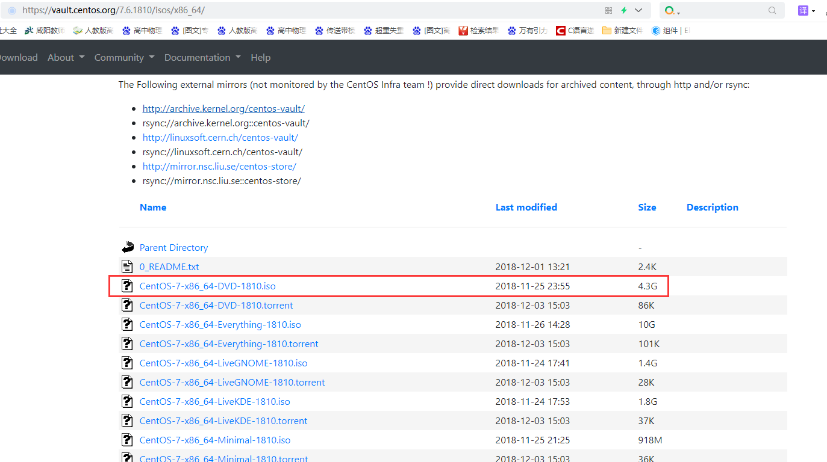Go to the Help nav item
This screenshot has height=462, width=827.
click(260, 57)
